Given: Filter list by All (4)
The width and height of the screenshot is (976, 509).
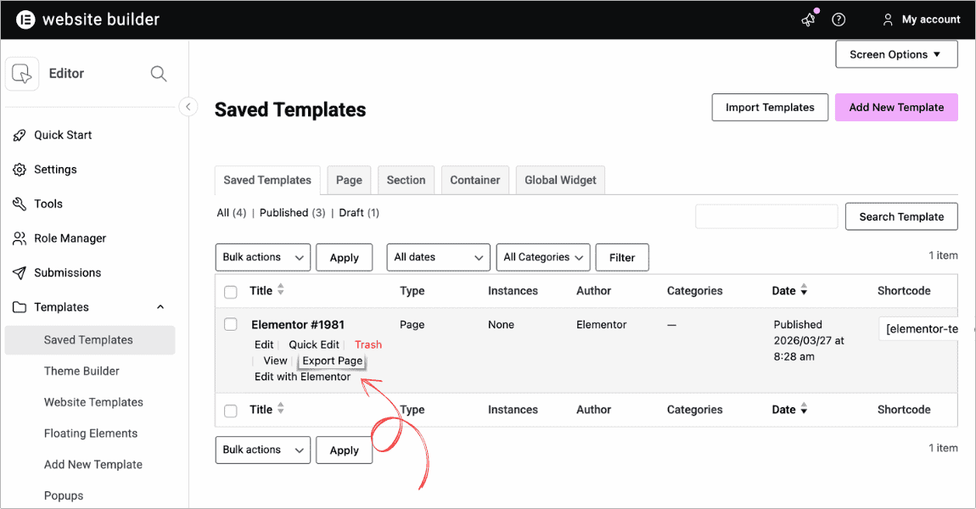Looking at the screenshot, I should (x=232, y=213).
